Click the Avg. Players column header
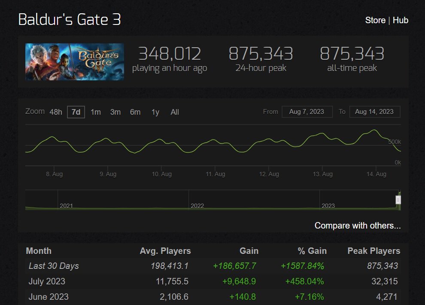The height and width of the screenshot is (305, 425). (165, 251)
